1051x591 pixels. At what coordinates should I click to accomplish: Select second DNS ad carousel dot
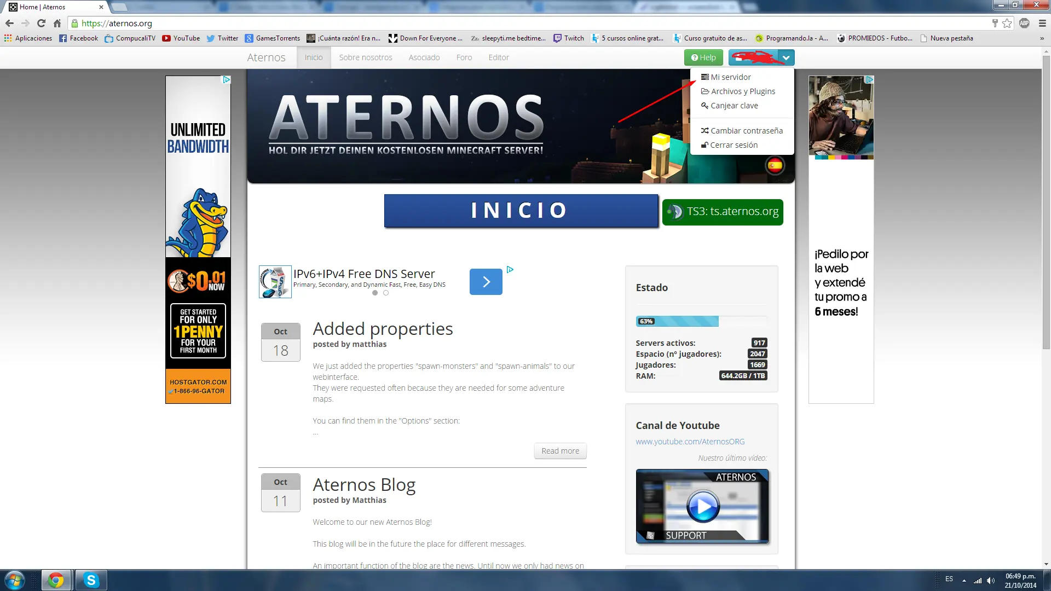386,293
